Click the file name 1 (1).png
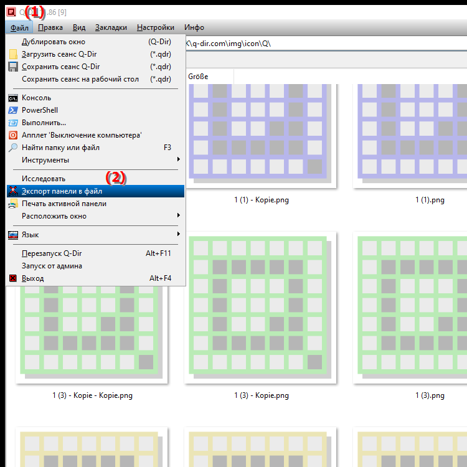The image size is (467, 467). (430, 200)
